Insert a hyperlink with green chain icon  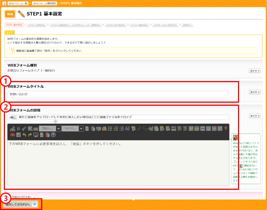(139, 129)
